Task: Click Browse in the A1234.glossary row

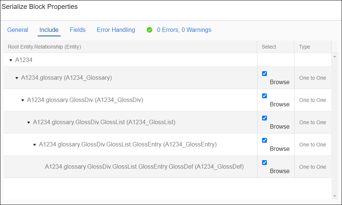Action: pos(280,82)
